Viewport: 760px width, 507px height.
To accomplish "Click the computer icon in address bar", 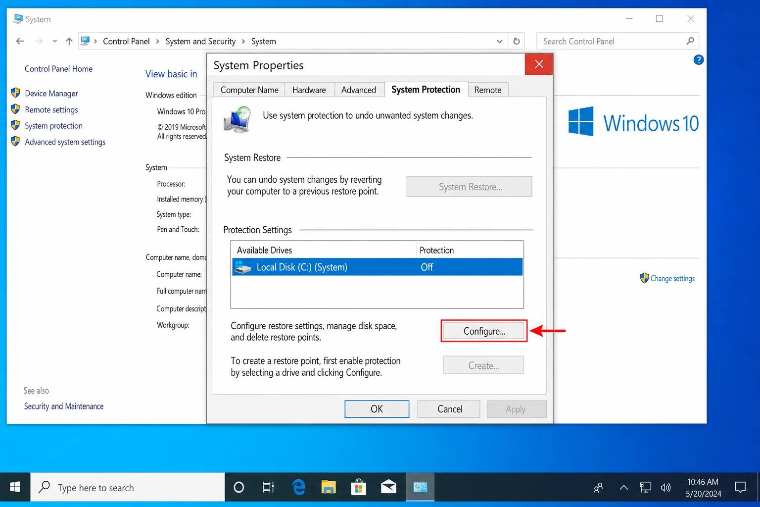I will pos(85,41).
